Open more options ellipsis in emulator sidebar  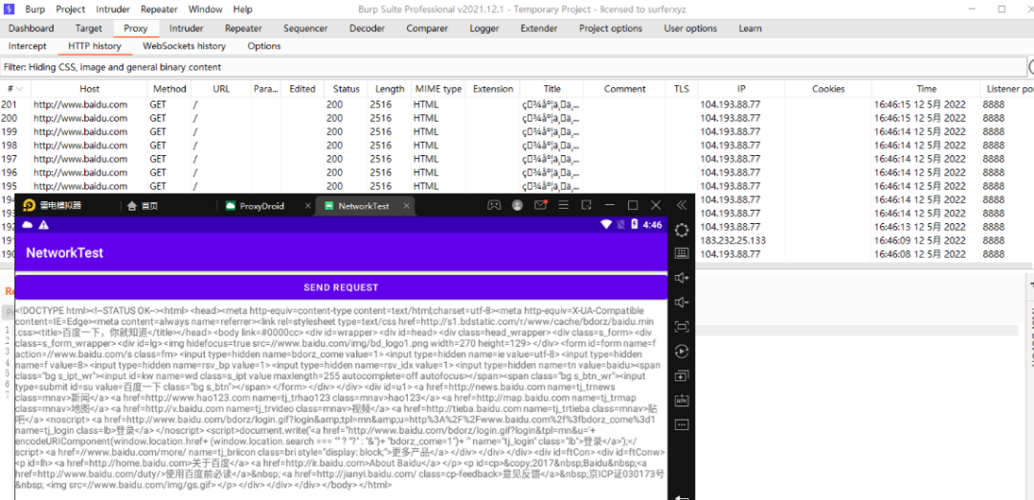point(682,424)
